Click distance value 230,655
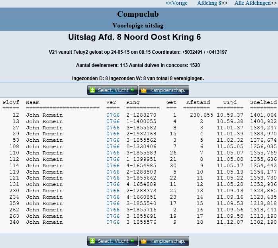 [202, 115]
